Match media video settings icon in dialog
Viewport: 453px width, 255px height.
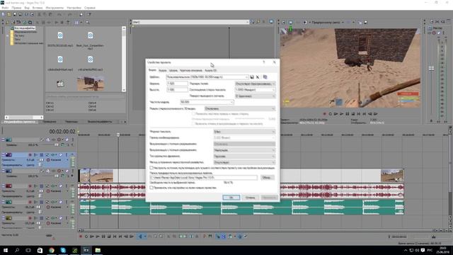pos(265,77)
